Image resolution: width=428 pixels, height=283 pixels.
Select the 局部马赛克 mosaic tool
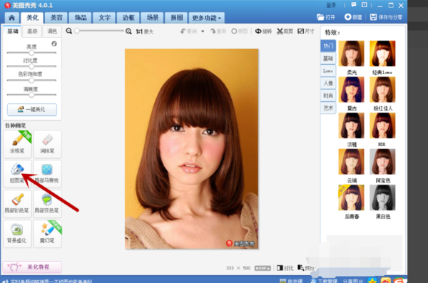tap(47, 173)
